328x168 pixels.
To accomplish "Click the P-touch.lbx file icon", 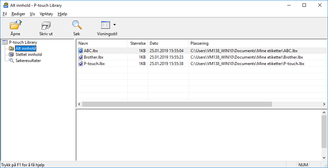I will coord(80,64).
